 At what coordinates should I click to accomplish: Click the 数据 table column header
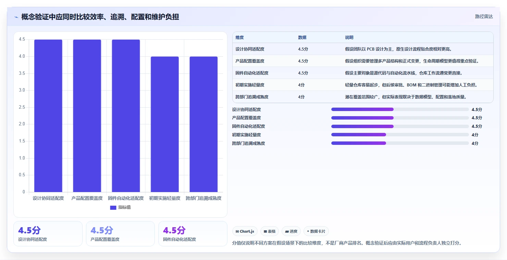click(302, 38)
